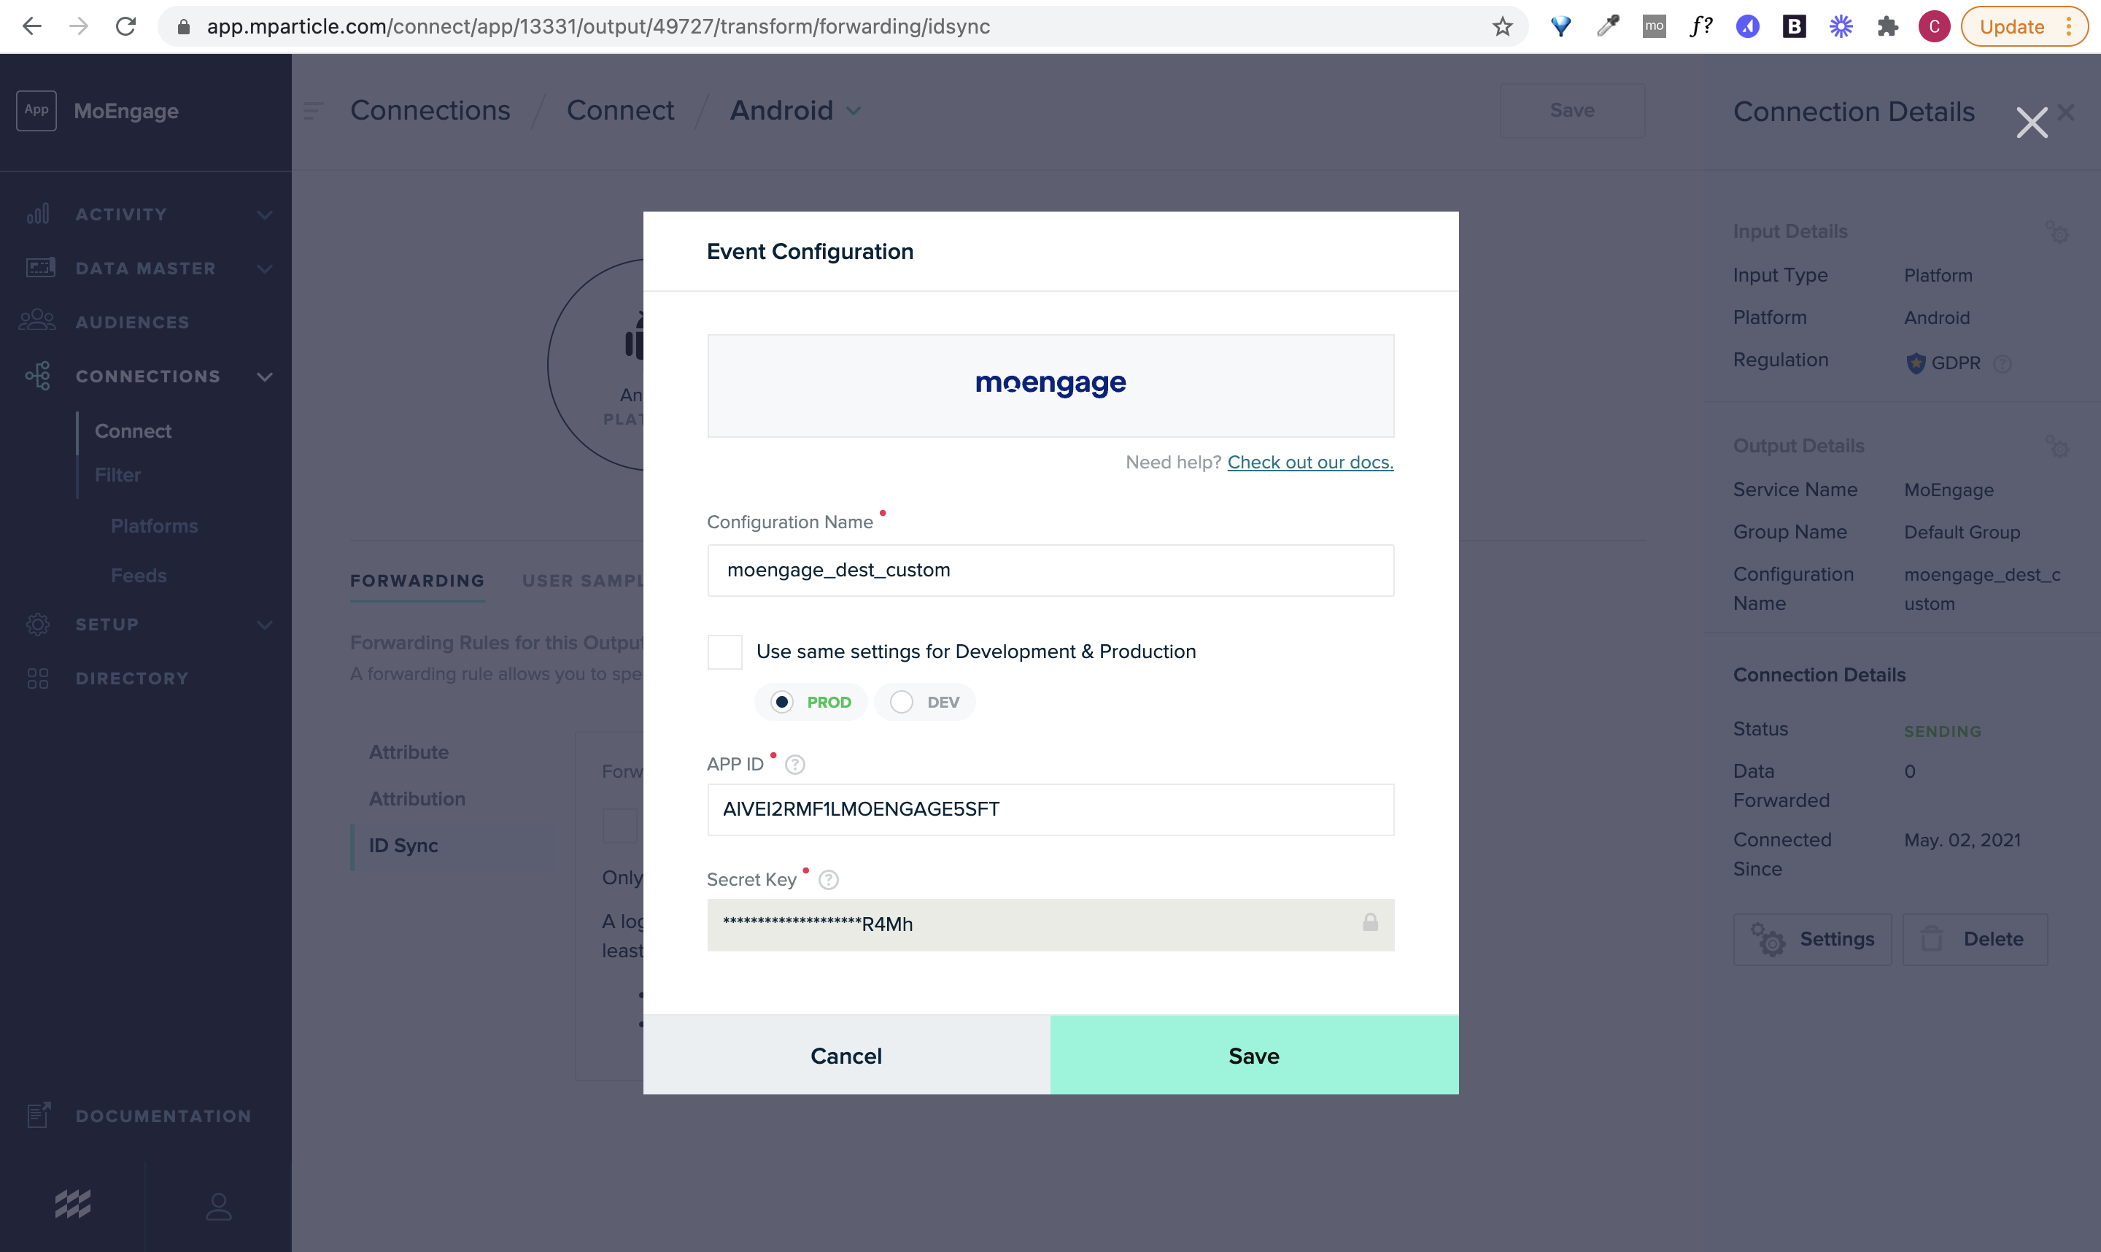Open the eyedropper color picker extension

point(1608,26)
